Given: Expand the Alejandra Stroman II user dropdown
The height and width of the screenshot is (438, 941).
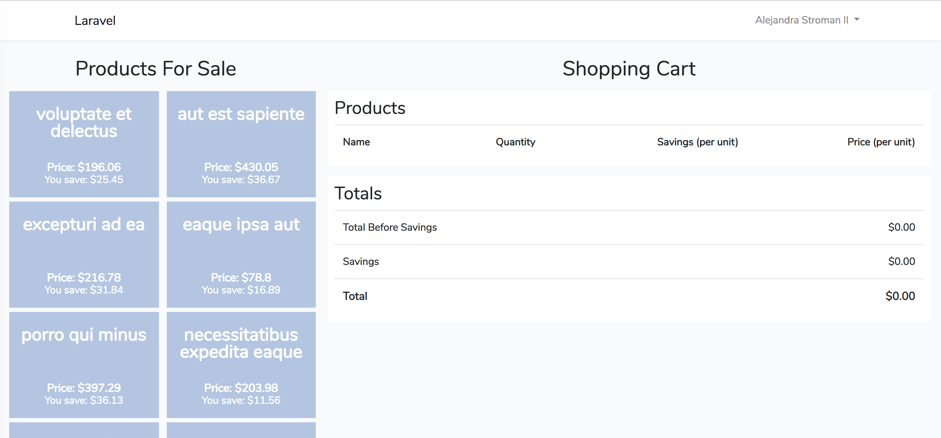Looking at the screenshot, I should tap(802, 20).
